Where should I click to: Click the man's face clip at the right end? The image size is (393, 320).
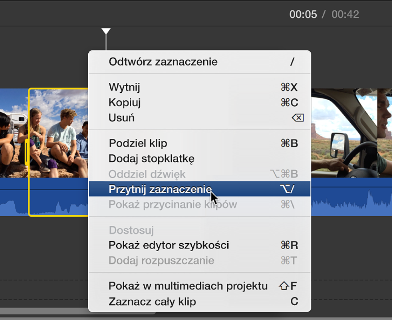(x=385, y=133)
